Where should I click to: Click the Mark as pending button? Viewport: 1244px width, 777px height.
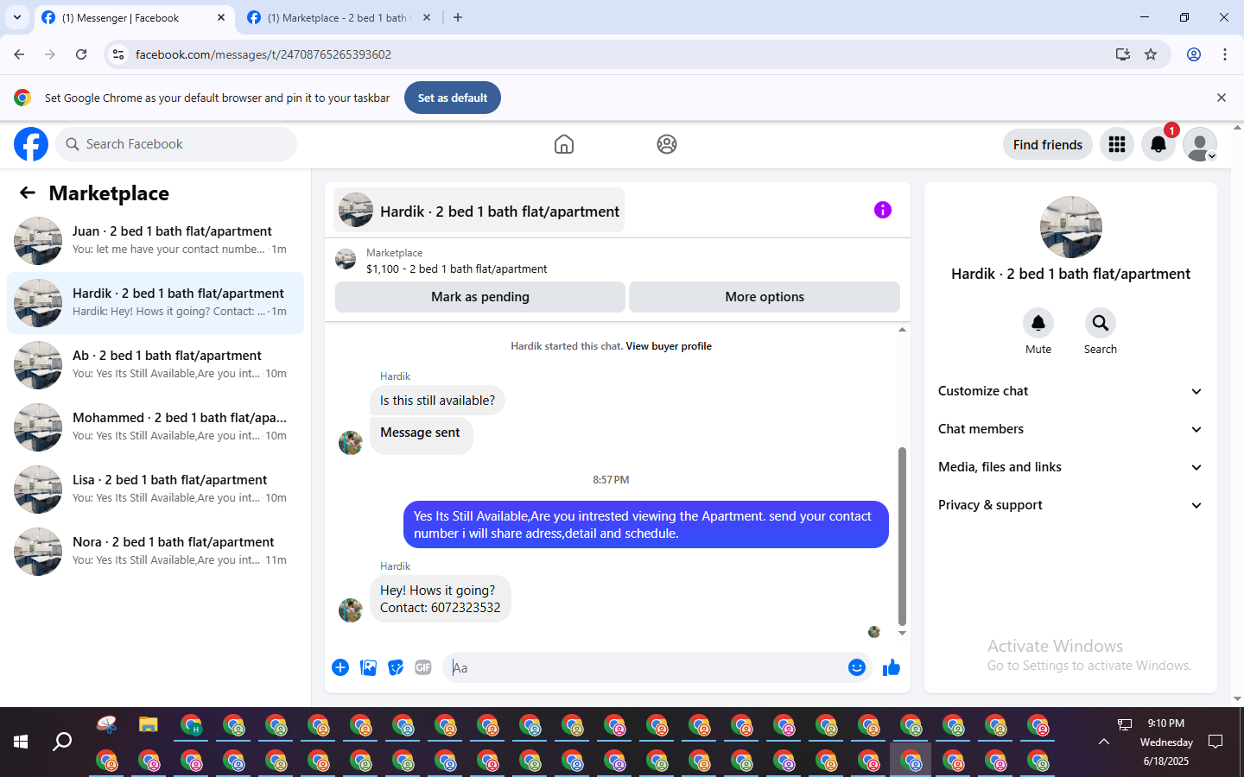[480, 296]
